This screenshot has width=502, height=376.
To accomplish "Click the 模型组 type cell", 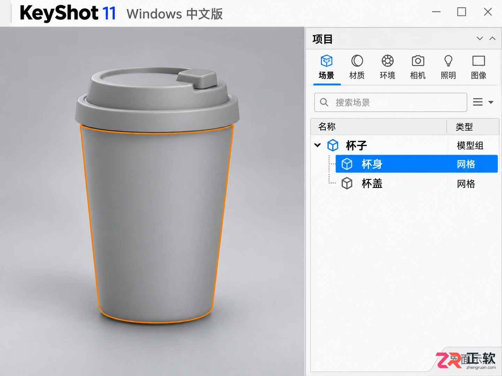I will coord(470,146).
